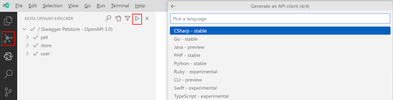Open the Kiota activity bar icon

pos(8,38)
